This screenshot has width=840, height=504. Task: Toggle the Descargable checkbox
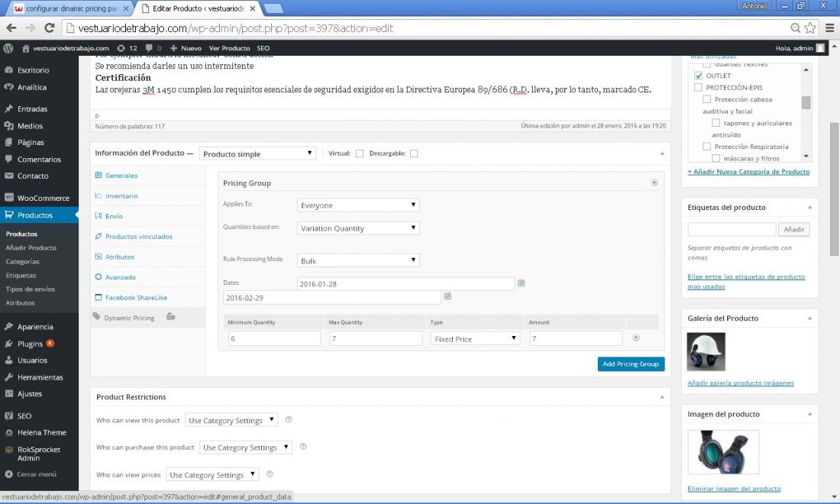coord(414,153)
